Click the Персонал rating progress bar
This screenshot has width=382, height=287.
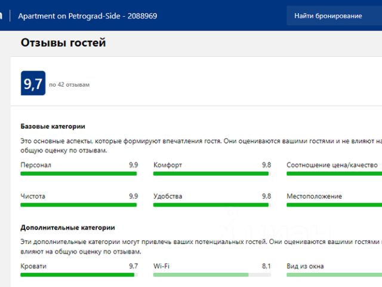[79, 174]
